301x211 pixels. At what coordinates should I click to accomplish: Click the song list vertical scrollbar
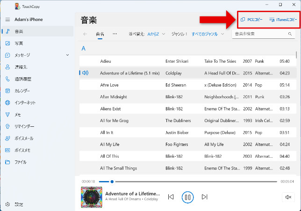297,55
